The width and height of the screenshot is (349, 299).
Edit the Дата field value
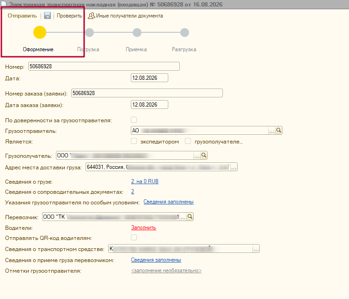pyautogui.click(x=149, y=78)
